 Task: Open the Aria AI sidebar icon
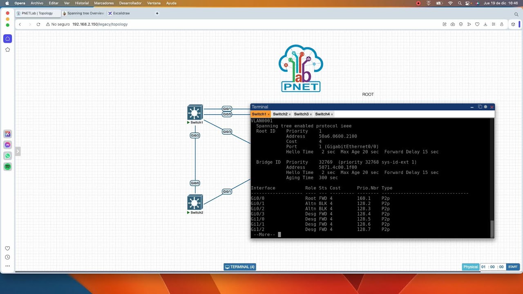[x=7, y=134]
